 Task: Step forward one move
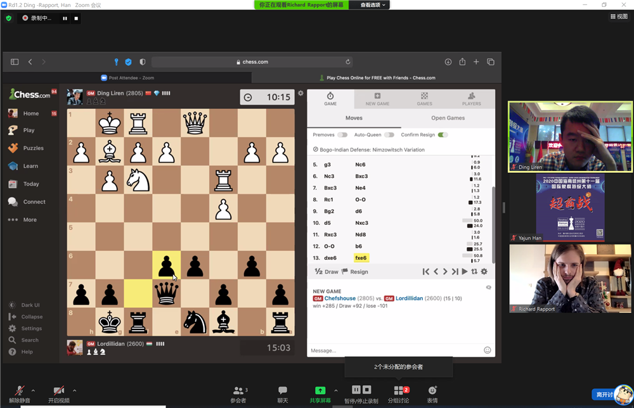pyautogui.click(x=445, y=272)
